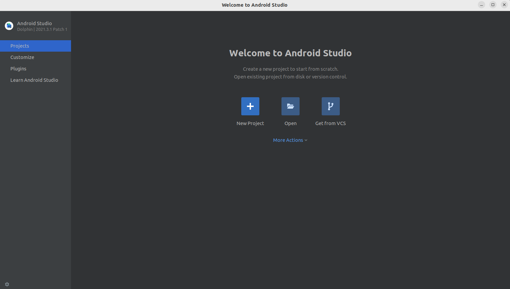Close the Welcome to Android Studio window
Image resolution: width=510 pixels, height=289 pixels.
pos(504,4)
